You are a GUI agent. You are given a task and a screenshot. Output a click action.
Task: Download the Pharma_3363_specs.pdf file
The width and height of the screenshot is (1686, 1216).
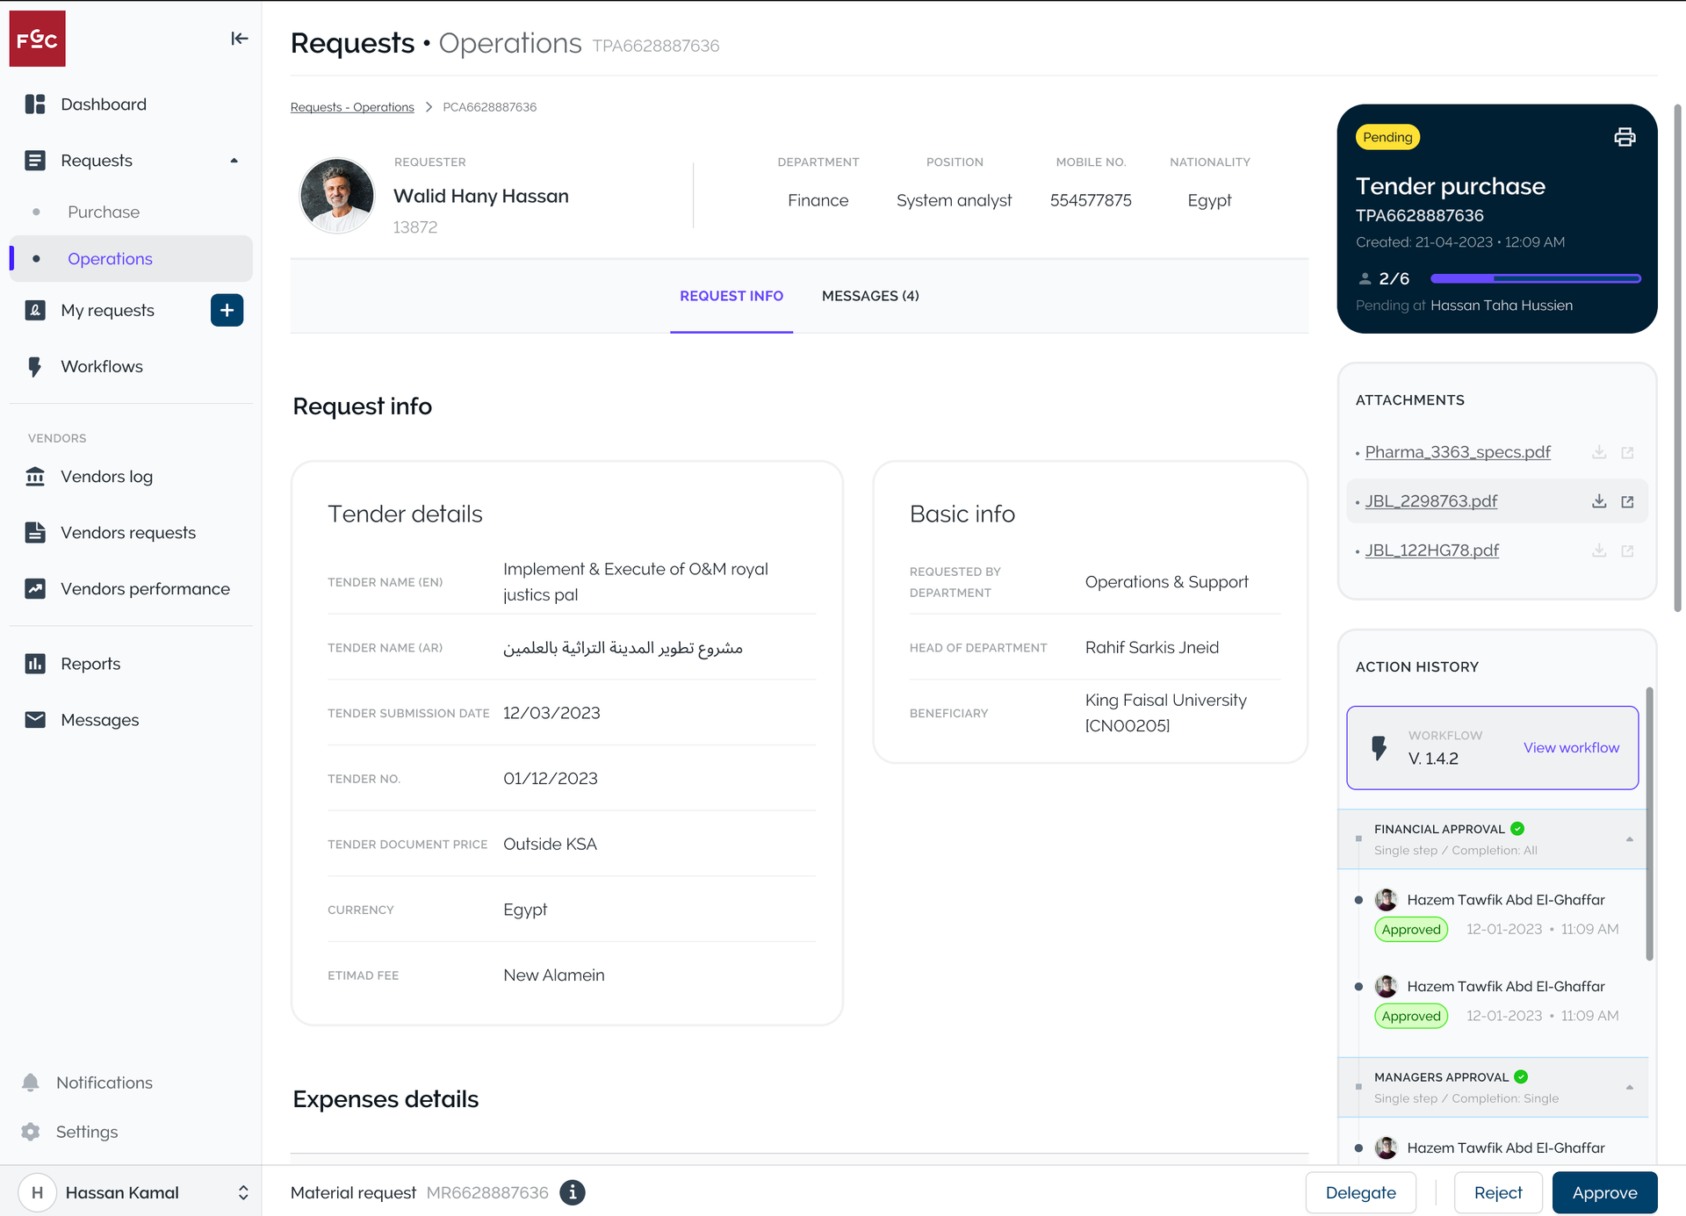(x=1599, y=452)
